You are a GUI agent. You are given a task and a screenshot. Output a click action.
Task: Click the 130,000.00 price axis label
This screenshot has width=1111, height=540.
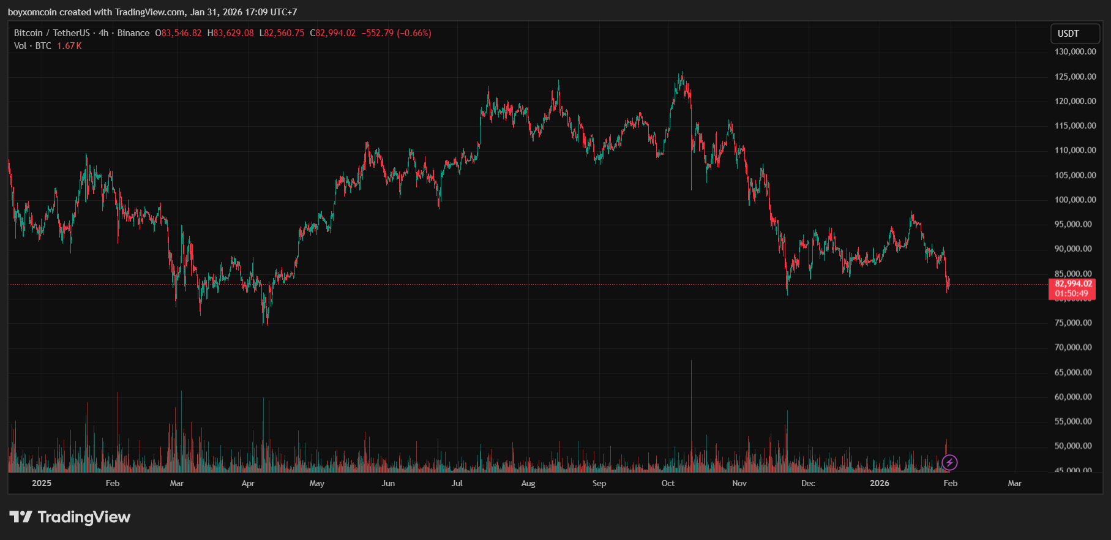point(1075,51)
